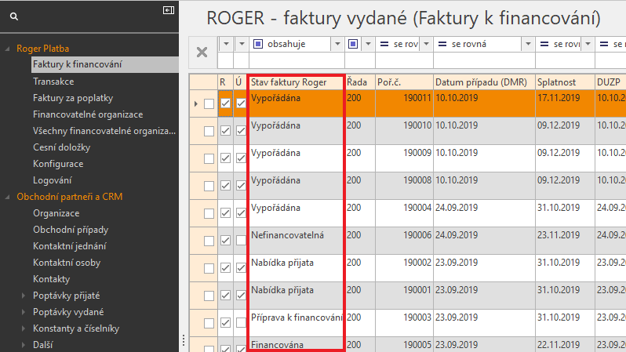Open Datum případu se rovná dropdown
The width and height of the screenshot is (626, 352).
[x=528, y=44]
